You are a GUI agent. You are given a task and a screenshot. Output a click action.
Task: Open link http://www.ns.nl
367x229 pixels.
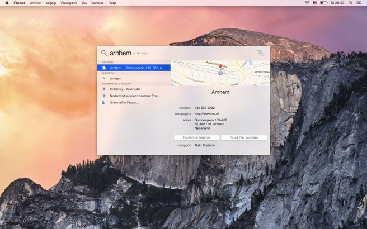click(x=206, y=114)
